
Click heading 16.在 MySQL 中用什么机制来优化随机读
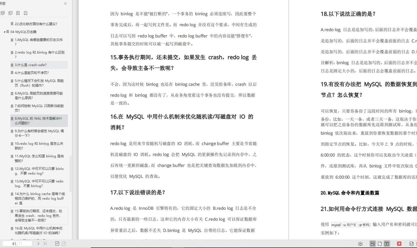click(x=182, y=122)
